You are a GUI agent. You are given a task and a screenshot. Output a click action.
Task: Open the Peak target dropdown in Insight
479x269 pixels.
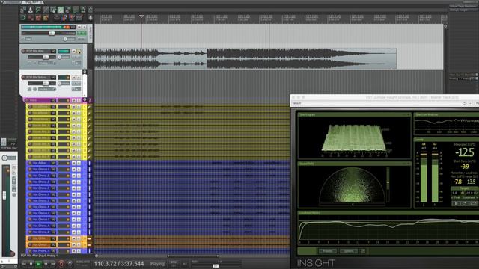pos(457,197)
